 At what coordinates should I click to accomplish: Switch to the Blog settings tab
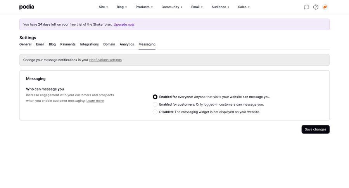coord(52,44)
